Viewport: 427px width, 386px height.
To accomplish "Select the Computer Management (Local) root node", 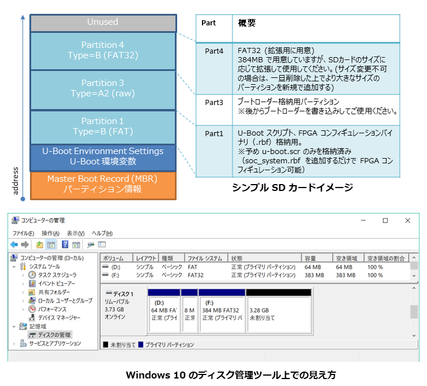I will 47,258.
